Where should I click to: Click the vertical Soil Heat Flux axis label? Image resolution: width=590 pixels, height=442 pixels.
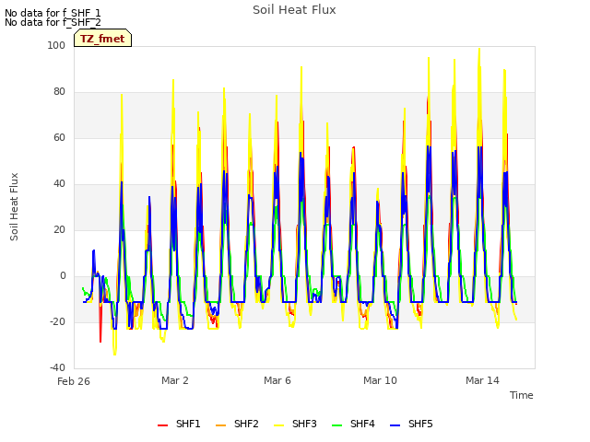14,206
